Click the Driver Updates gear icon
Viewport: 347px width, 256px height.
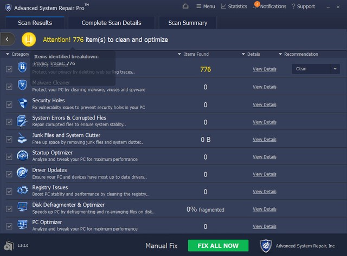[22, 173]
